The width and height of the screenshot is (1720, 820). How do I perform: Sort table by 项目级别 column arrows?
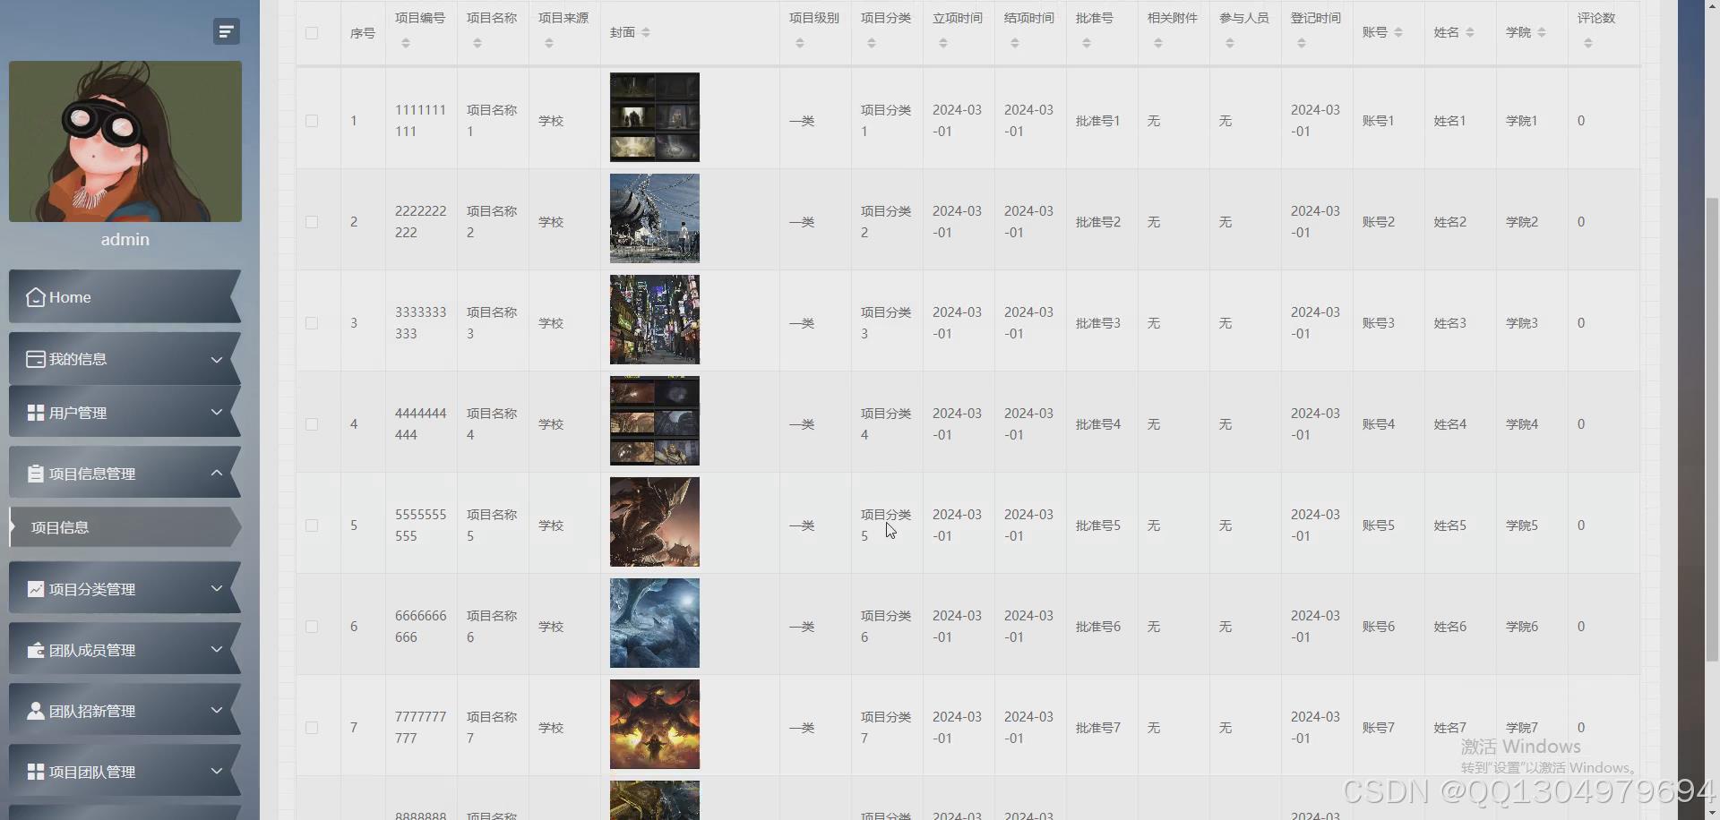pos(800,43)
